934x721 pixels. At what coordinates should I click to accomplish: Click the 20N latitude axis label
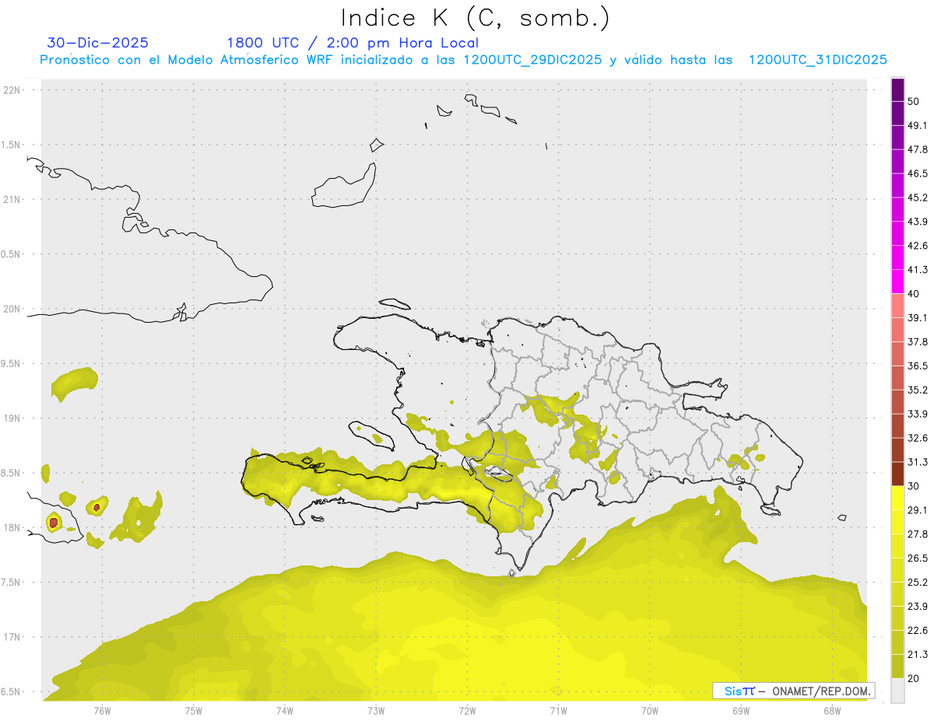pos(12,310)
